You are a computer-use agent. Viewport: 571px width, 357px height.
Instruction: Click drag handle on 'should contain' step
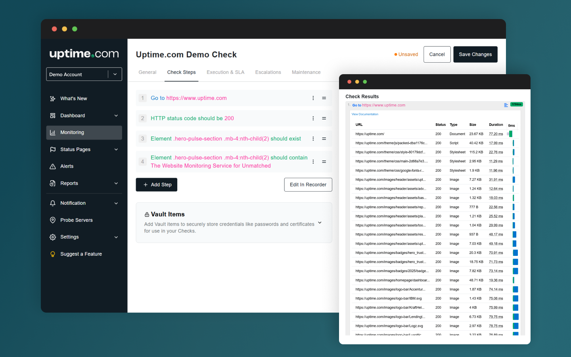coord(324,162)
